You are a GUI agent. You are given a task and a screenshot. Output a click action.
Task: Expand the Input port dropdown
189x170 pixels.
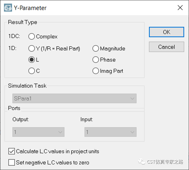[x=110, y=132]
